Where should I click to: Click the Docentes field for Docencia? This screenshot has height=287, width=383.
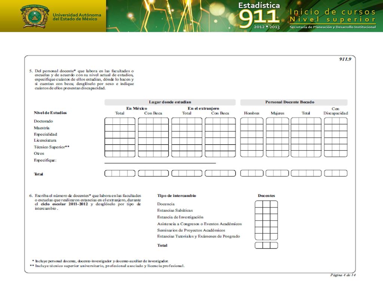point(266,204)
